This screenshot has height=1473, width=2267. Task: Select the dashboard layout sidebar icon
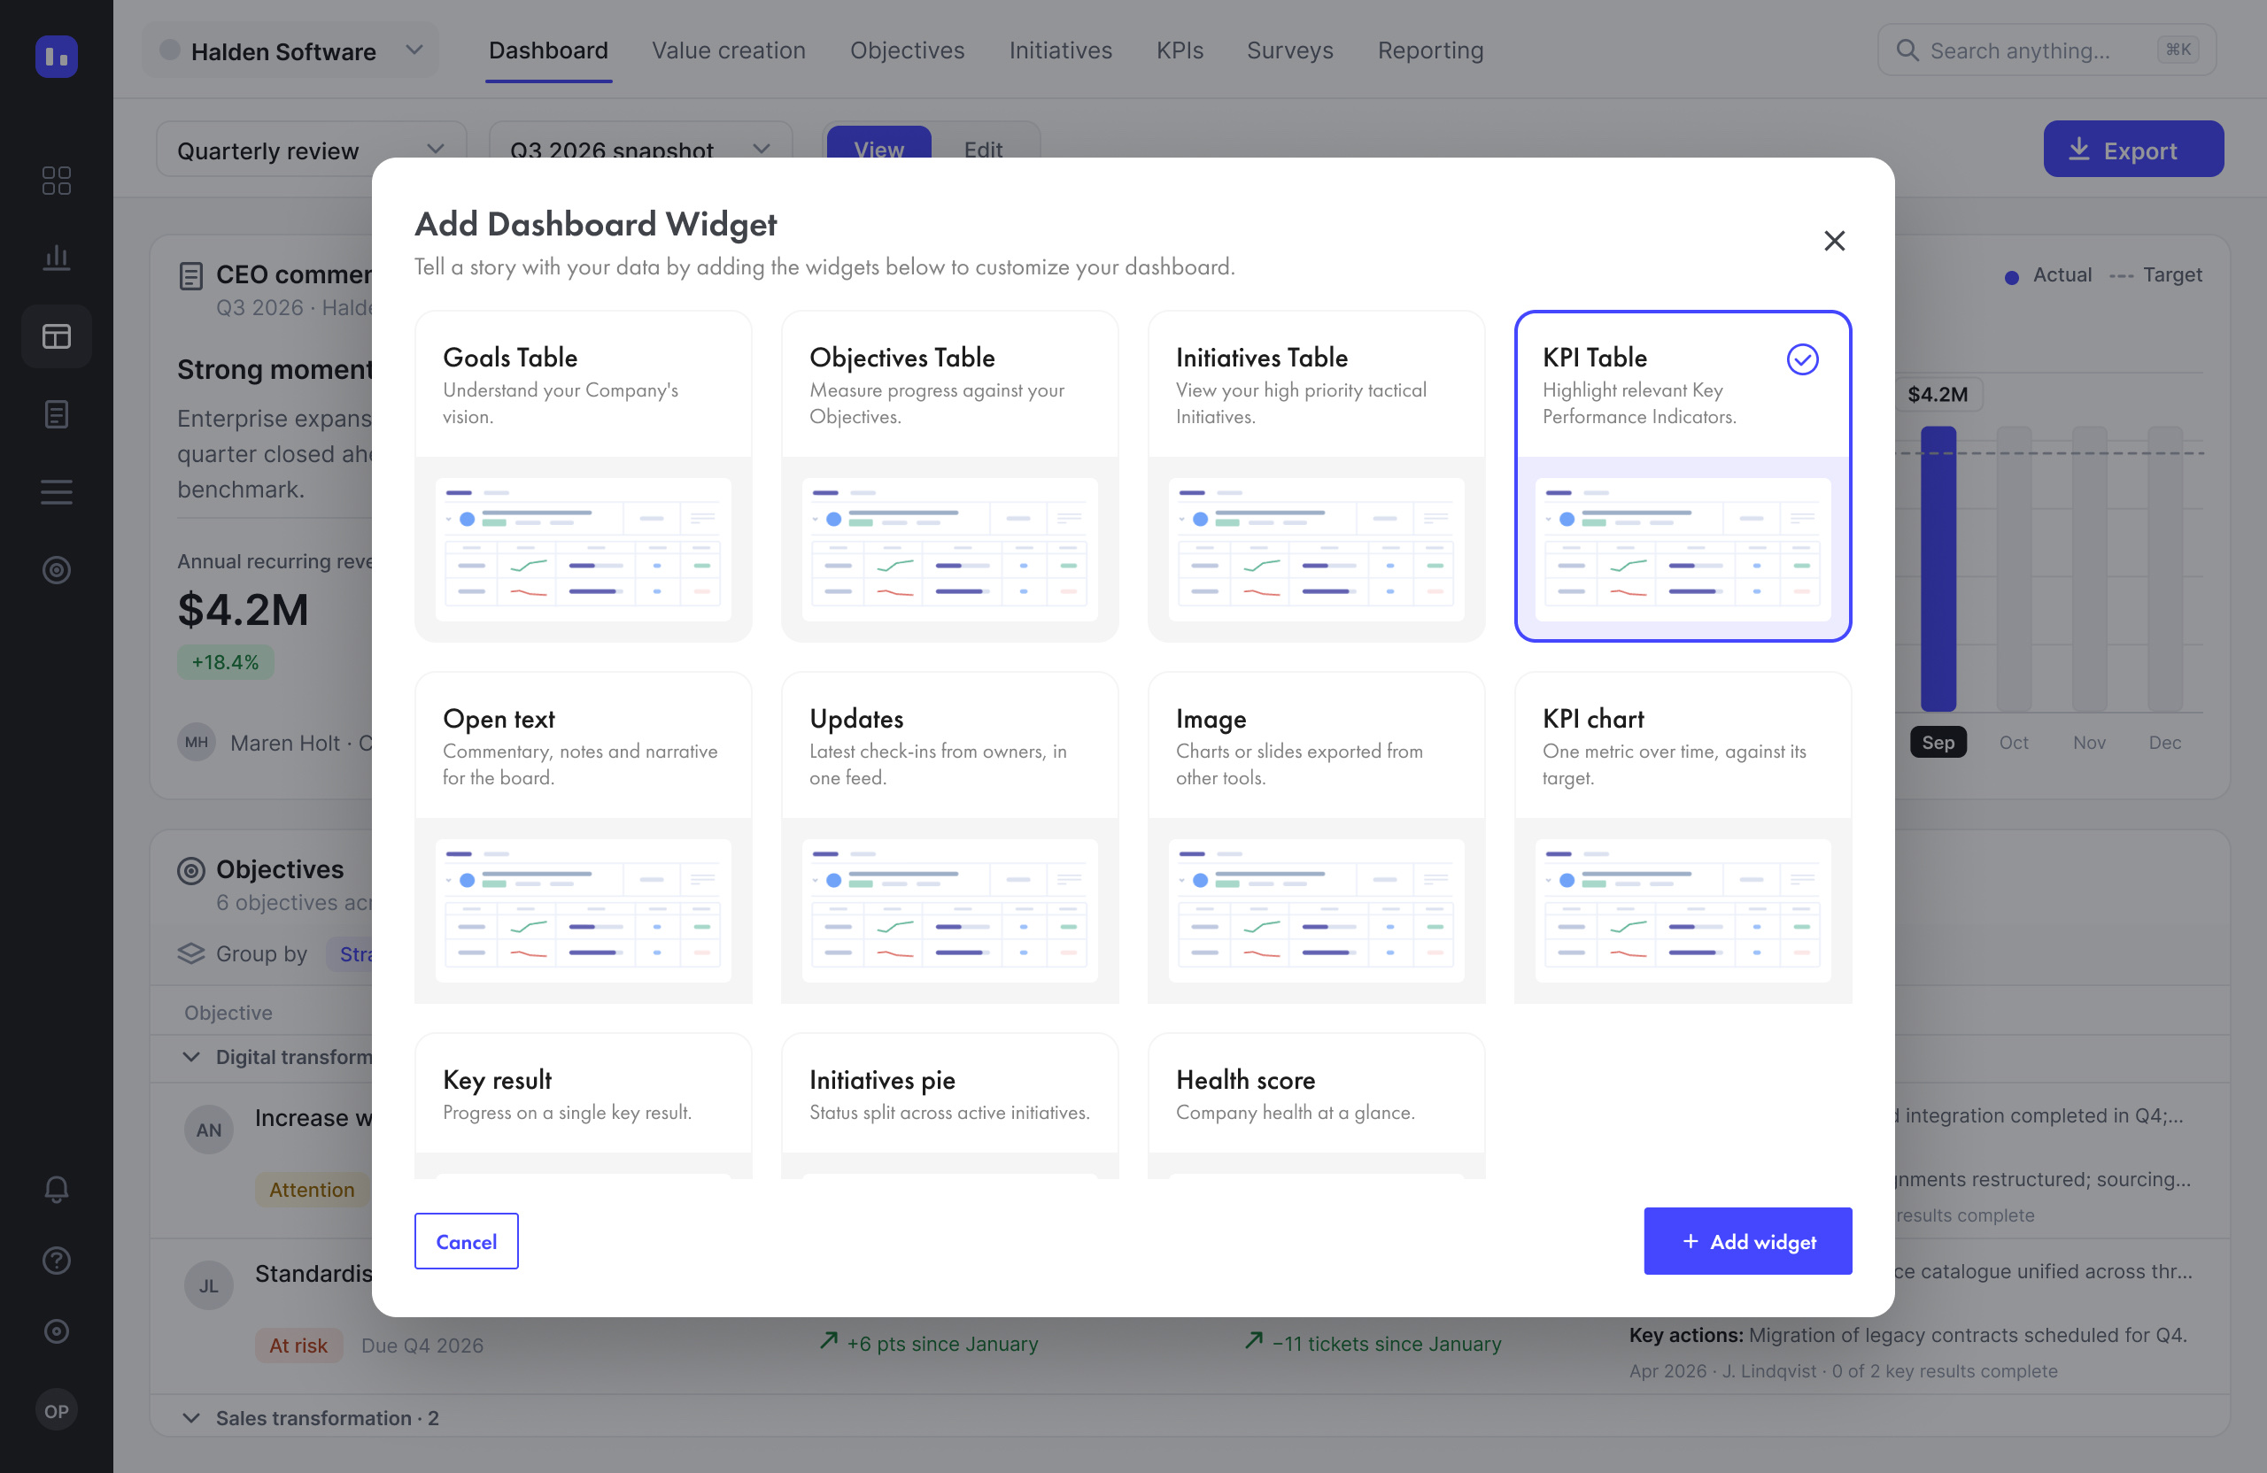click(56, 336)
